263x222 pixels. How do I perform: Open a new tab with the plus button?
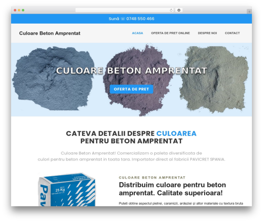(x=249, y=12)
